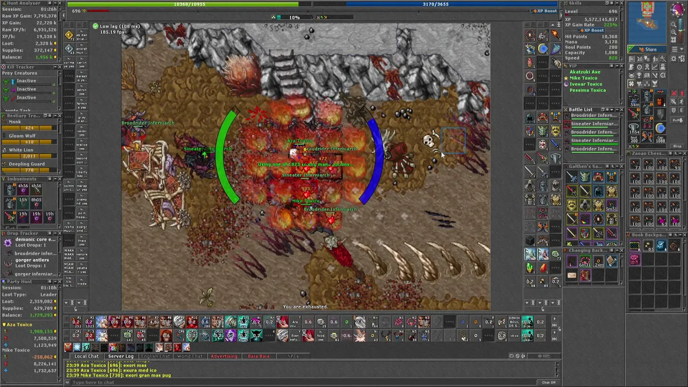
Task: Open the Server Log tab
Action: pyautogui.click(x=121, y=356)
